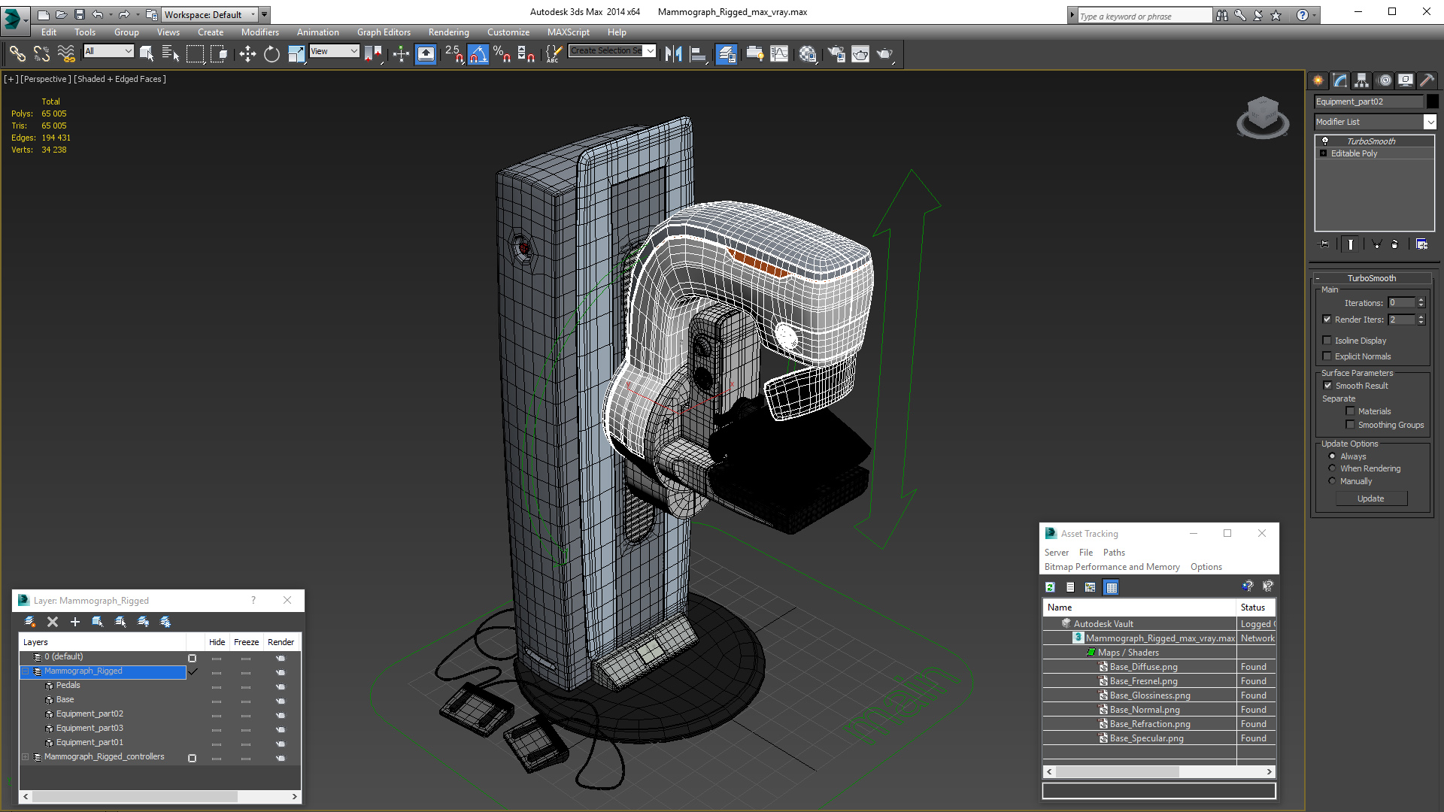Click Refresh icon in Asset Tracking

(1051, 587)
